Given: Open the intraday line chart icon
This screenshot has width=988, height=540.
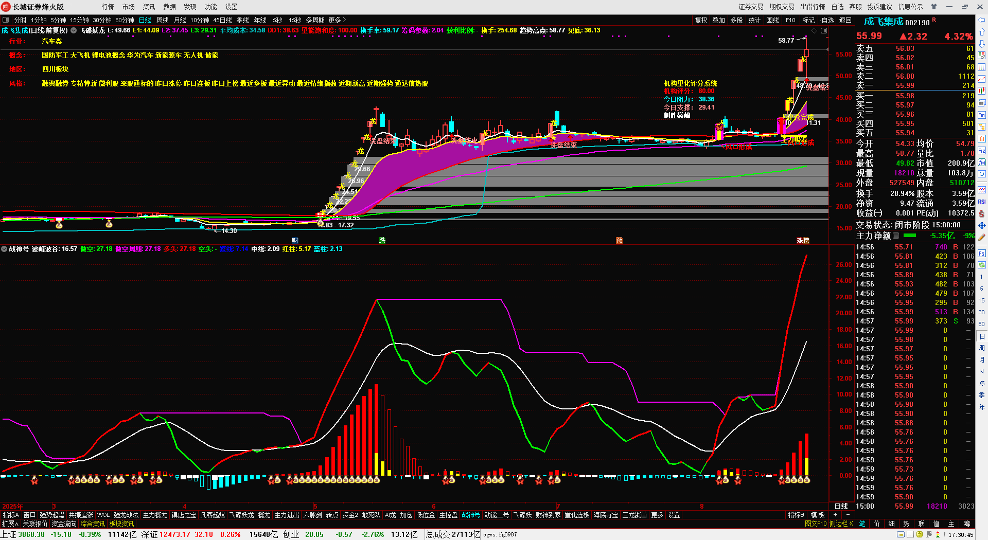Looking at the screenshot, I should click(982, 79).
